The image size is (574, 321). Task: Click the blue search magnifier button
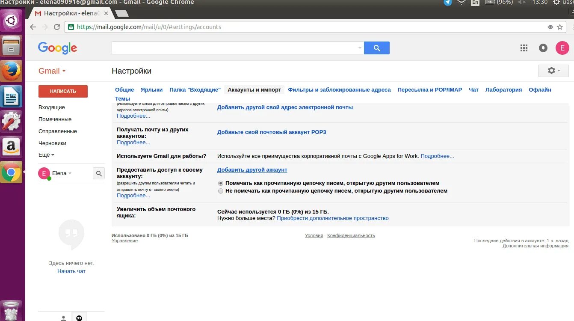(377, 48)
